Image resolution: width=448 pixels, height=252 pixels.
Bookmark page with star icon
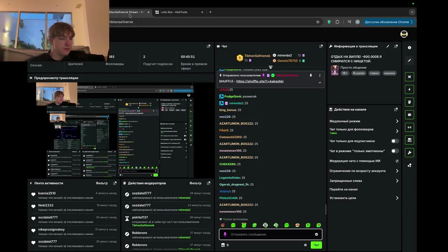(x=318, y=22)
